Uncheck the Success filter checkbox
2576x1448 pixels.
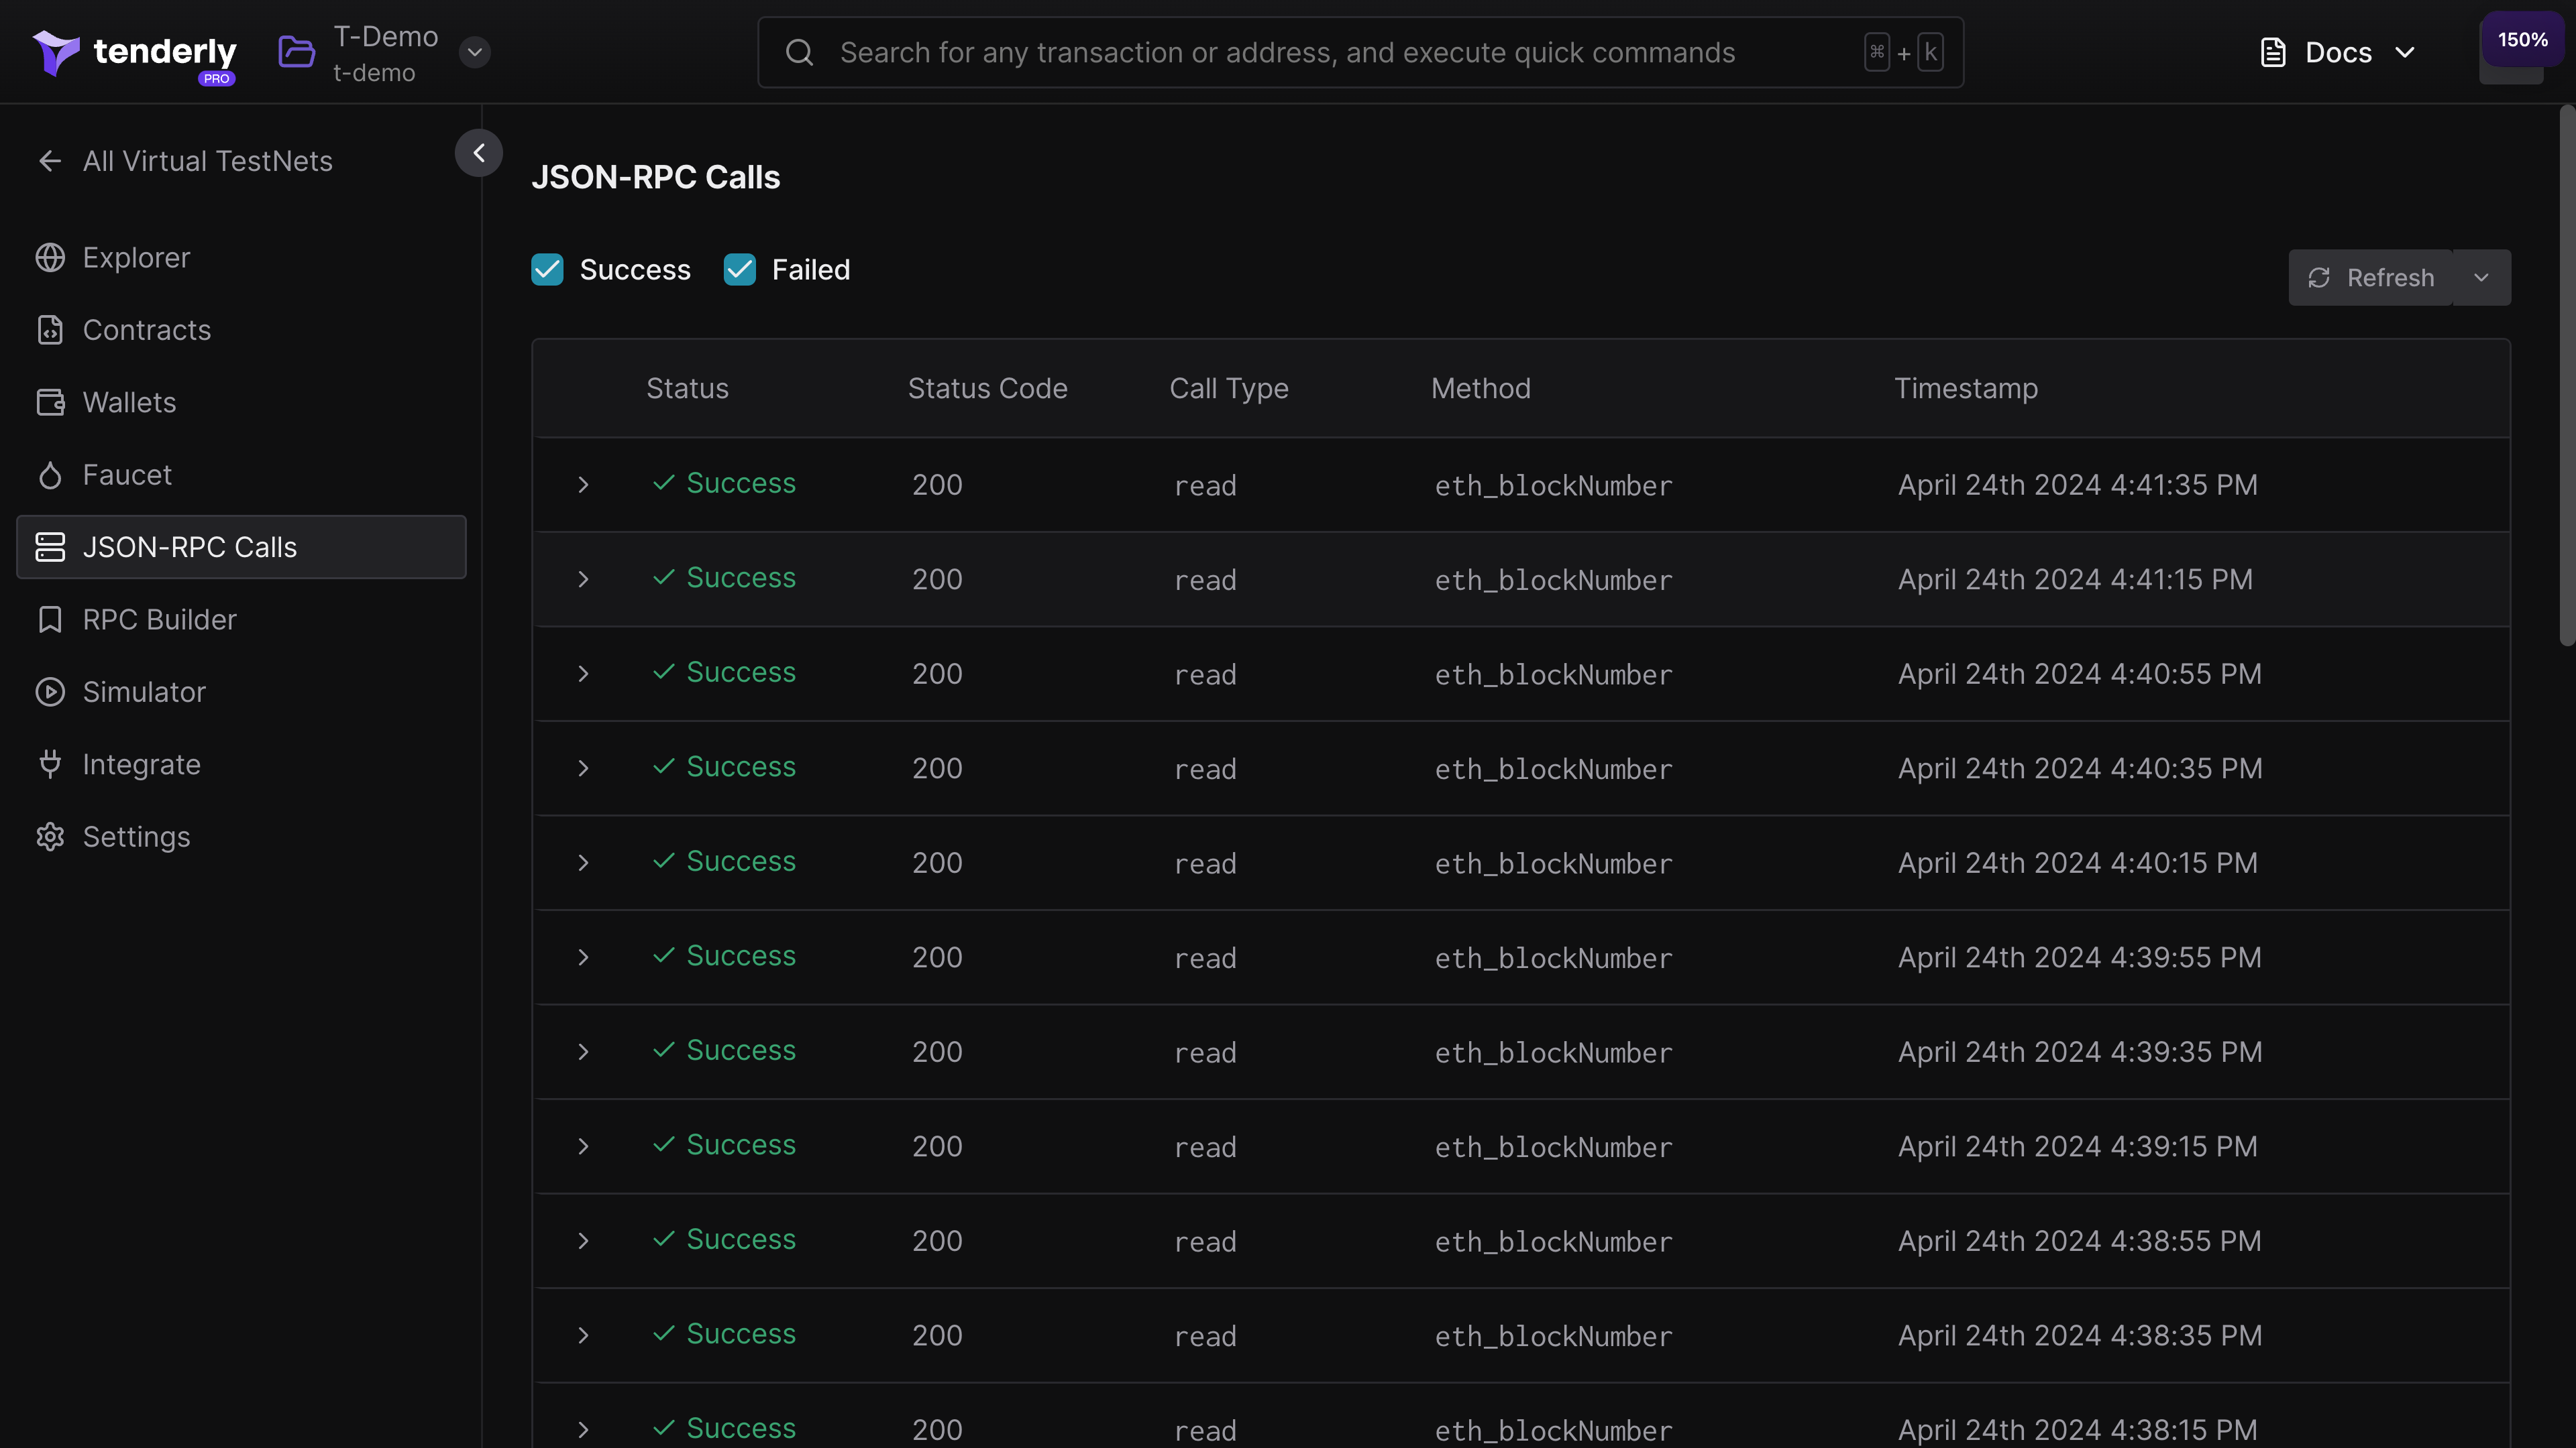point(547,269)
